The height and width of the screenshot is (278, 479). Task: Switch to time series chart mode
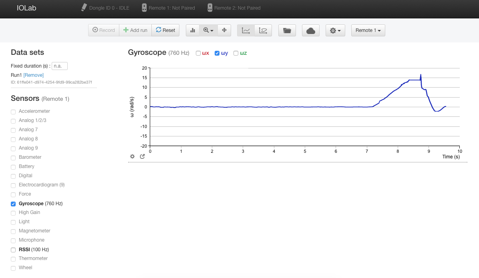click(x=246, y=30)
